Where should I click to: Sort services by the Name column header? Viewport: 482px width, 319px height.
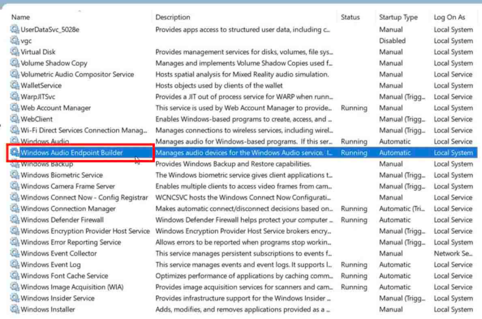click(x=21, y=18)
